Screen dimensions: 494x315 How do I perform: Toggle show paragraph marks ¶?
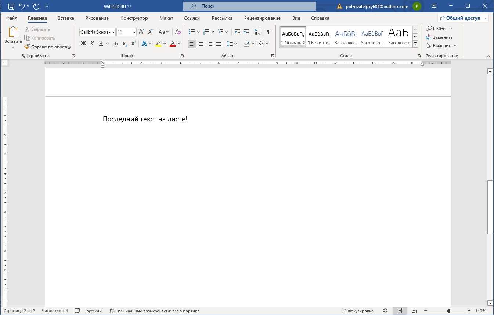pyautogui.click(x=268, y=32)
